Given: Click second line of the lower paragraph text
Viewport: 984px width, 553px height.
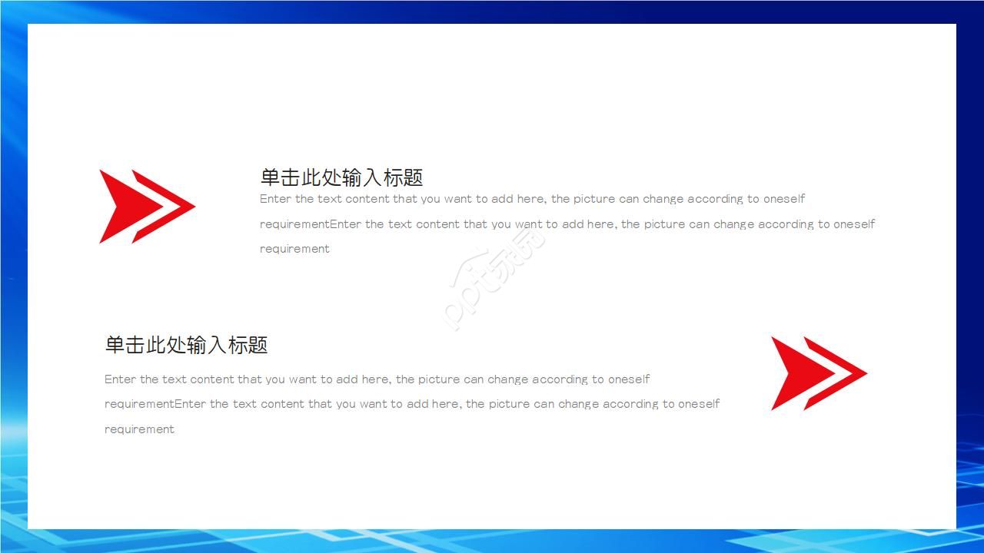Looking at the screenshot, I should (411, 404).
